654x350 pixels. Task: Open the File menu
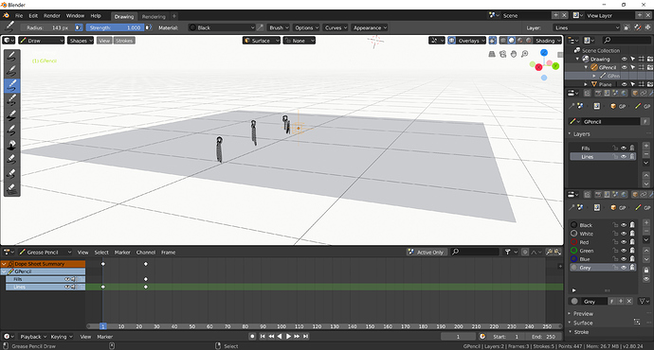click(x=19, y=16)
